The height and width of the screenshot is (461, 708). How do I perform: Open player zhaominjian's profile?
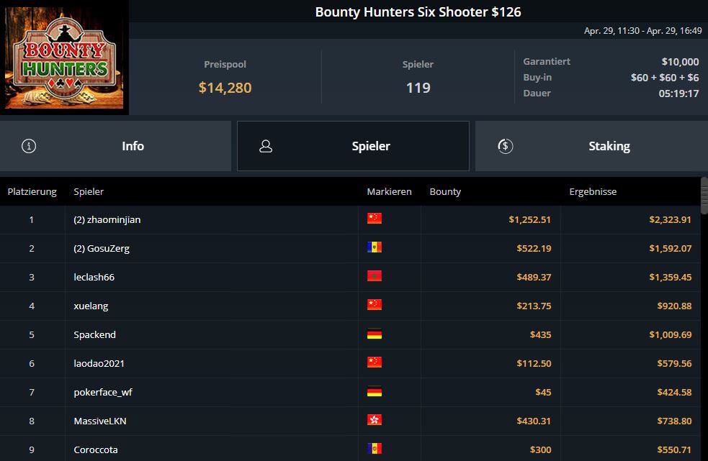click(x=107, y=219)
